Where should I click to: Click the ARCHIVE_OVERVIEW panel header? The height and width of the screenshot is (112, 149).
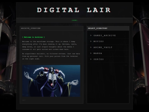[x=52, y=28]
